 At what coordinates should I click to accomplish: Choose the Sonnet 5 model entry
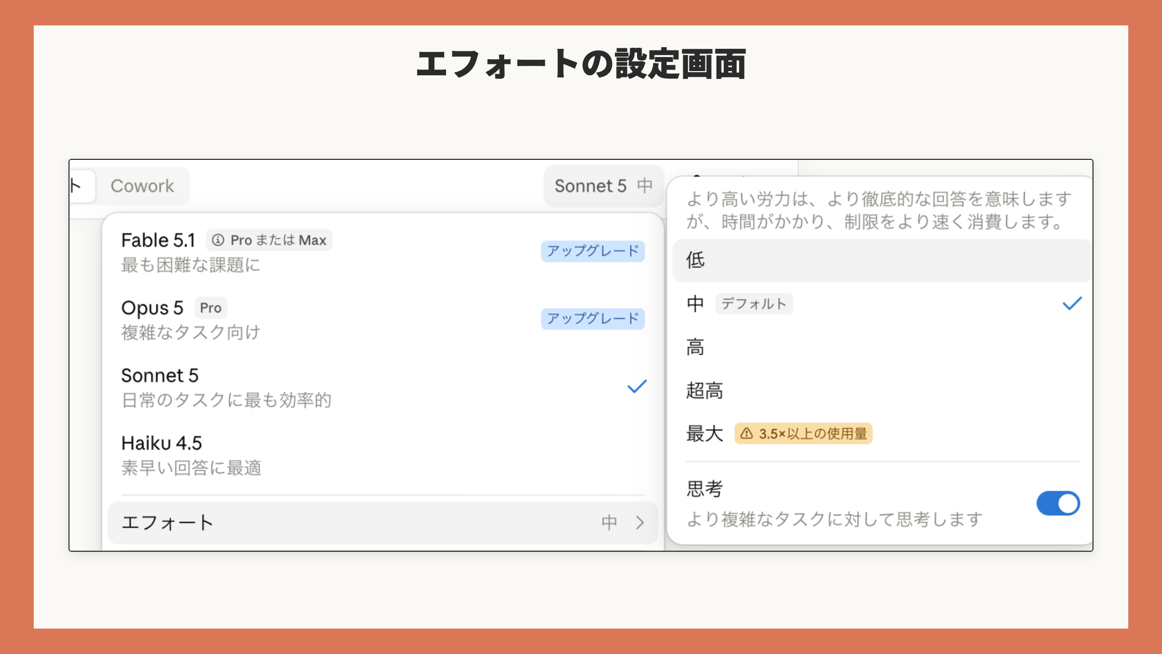tap(383, 387)
